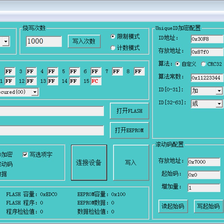The width and height of the screenshot is (224, 224).
Task: Click 读起始码 button
Action: [173, 206]
